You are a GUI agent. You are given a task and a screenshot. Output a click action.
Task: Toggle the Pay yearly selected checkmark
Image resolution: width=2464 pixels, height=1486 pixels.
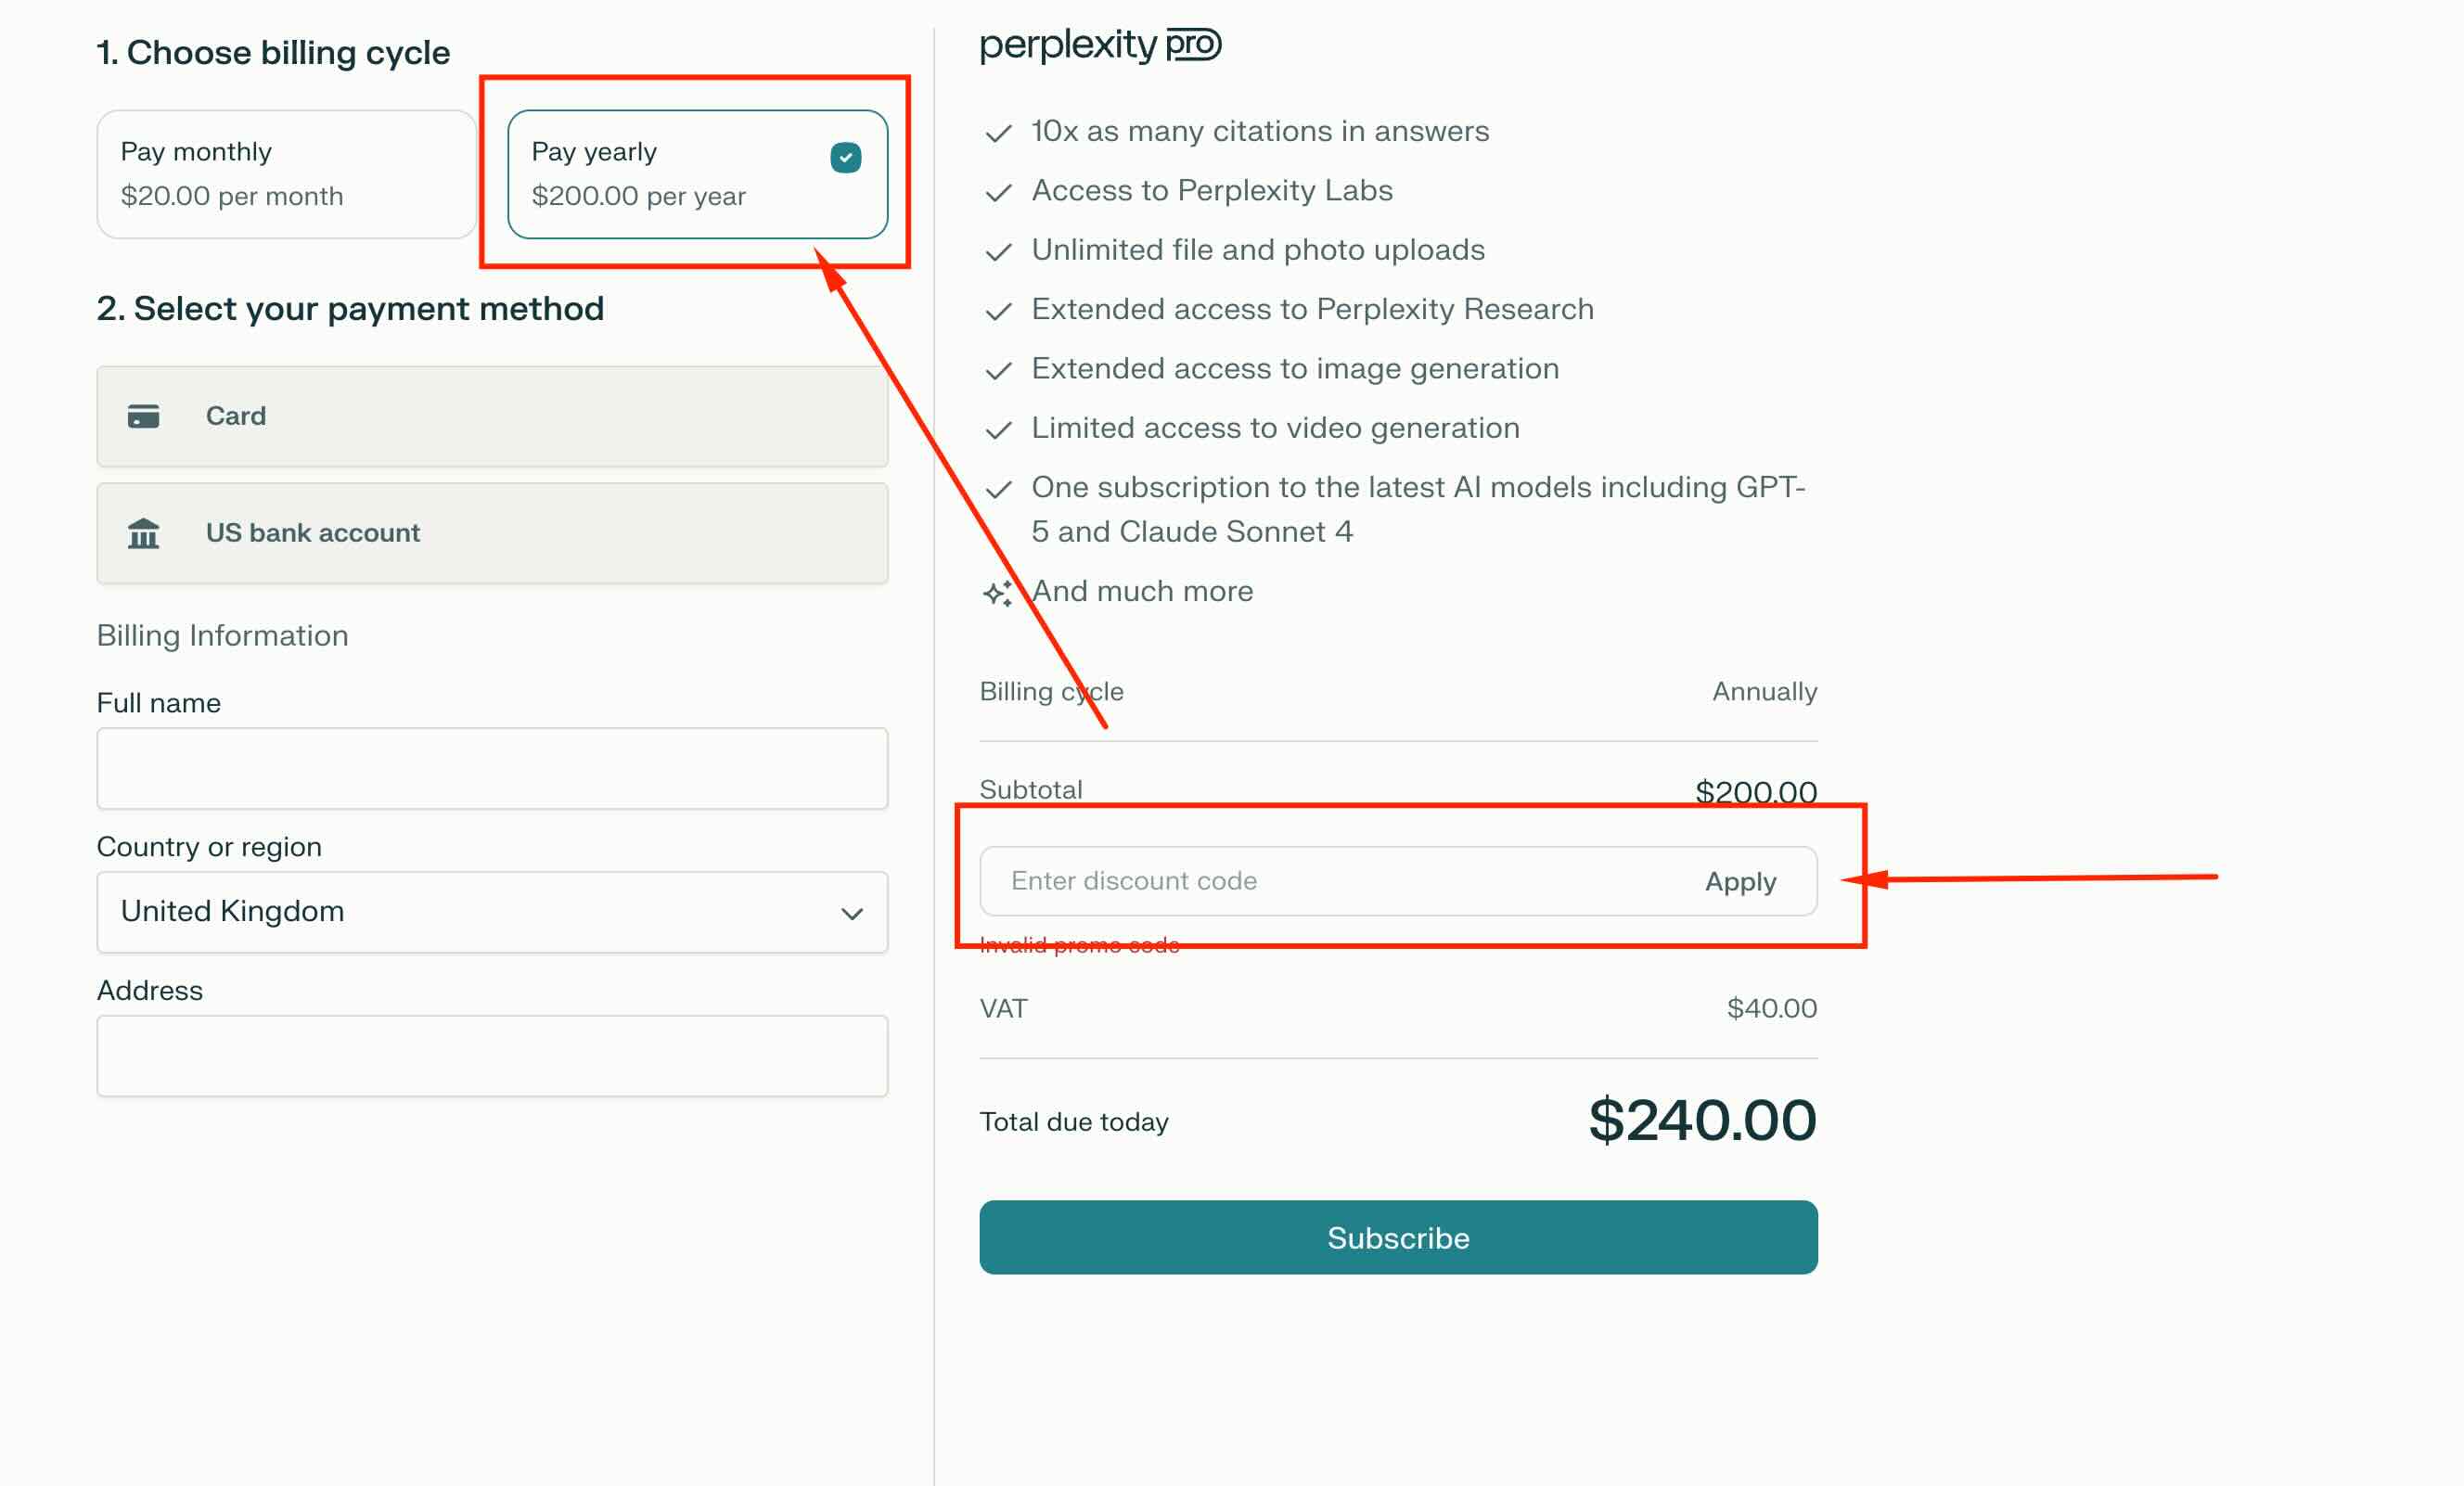point(845,157)
